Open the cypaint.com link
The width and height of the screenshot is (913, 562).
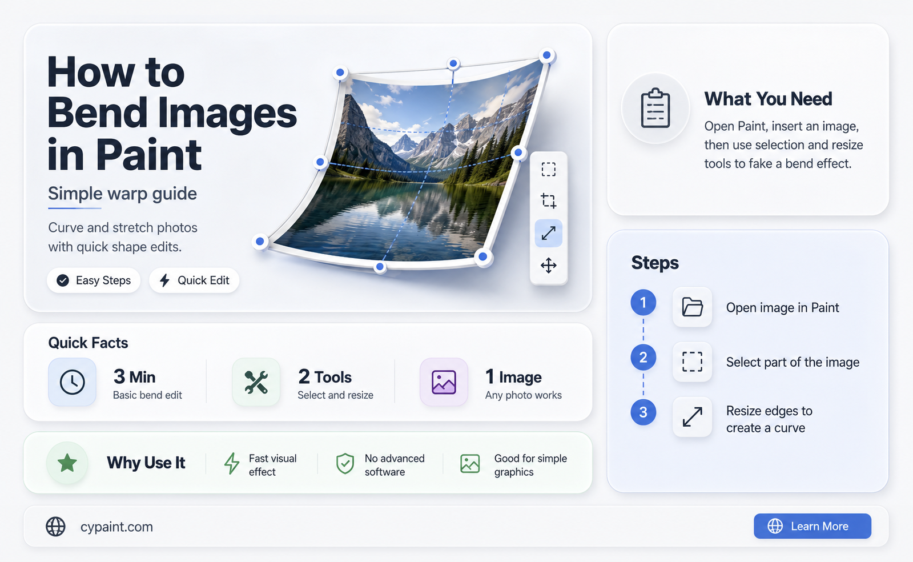pyautogui.click(x=116, y=527)
